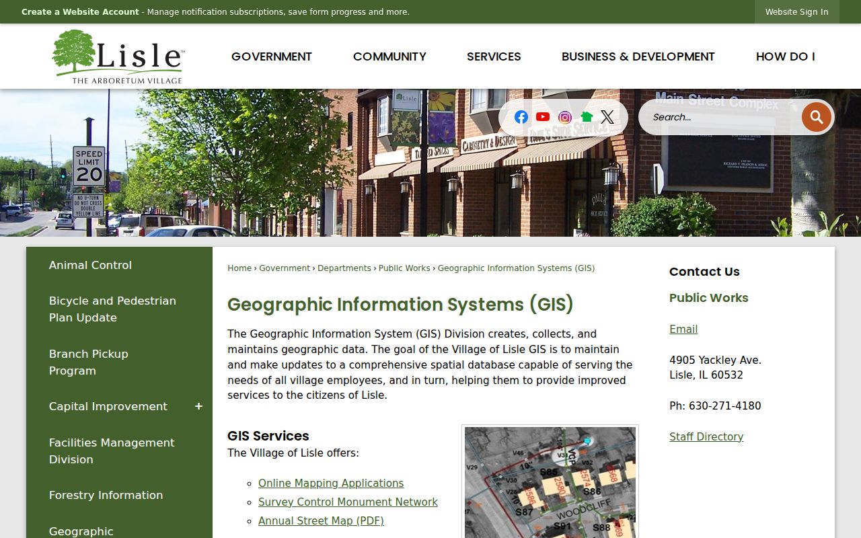861x538 pixels.
Task: Open the Government main menu
Action: click(272, 56)
